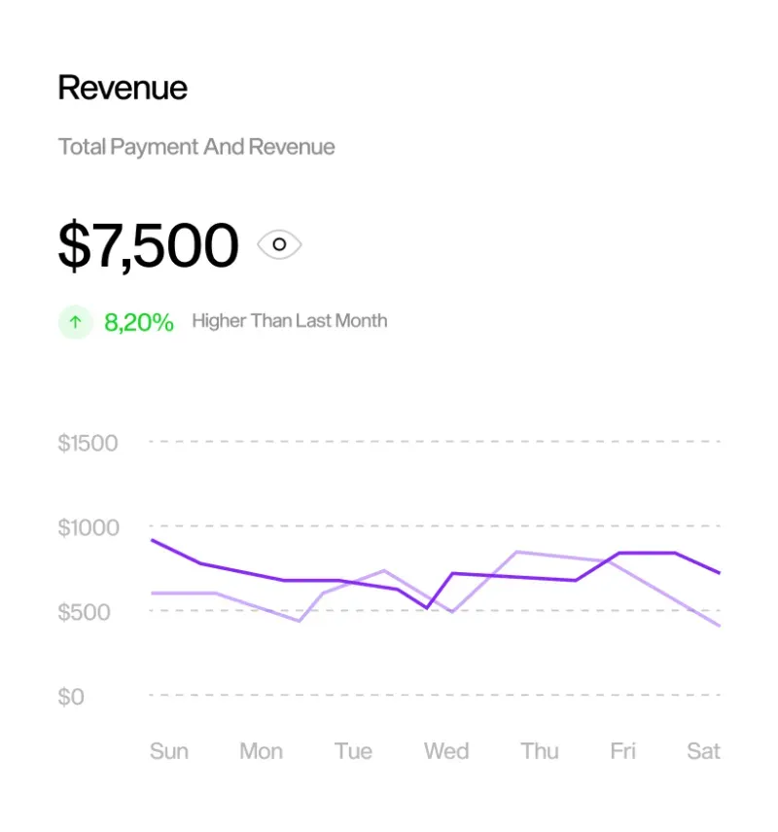This screenshot has height=832, width=778.
Task: Select Thu on the chart axis
Action: pyautogui.click(x=540, y=751)
